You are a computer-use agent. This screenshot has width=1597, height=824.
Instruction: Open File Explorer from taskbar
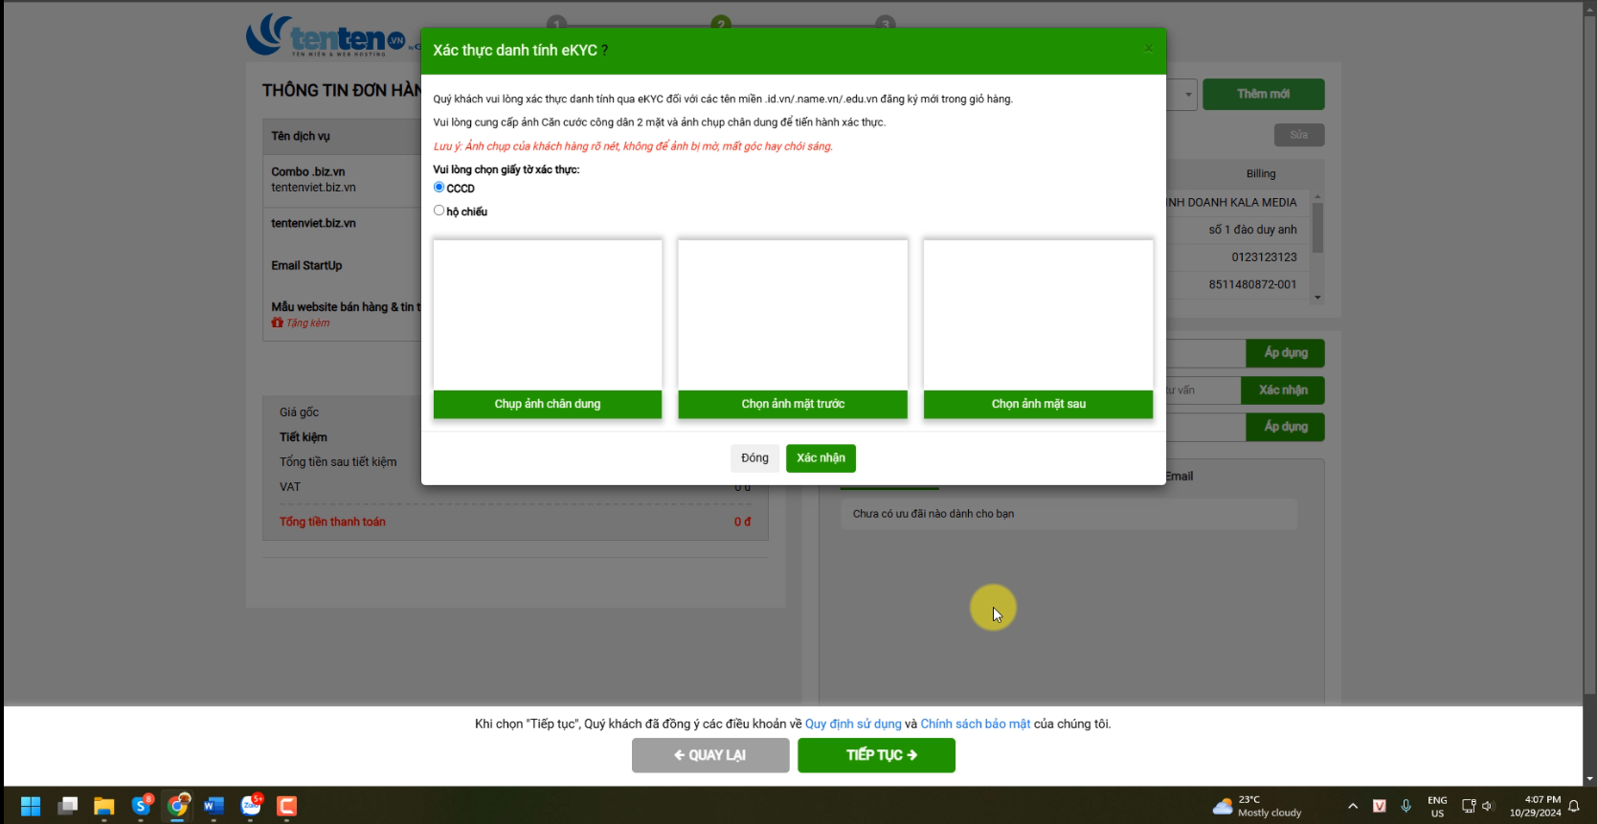[103, 806]
